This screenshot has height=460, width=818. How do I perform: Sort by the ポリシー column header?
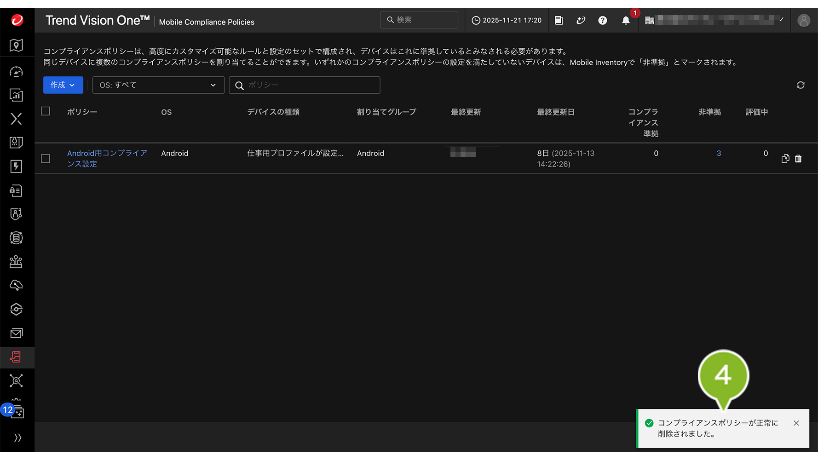[x=82, y=112]
